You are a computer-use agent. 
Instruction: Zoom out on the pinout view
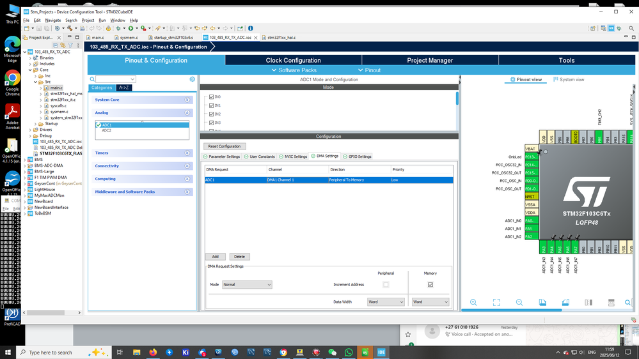pos(519,302)
